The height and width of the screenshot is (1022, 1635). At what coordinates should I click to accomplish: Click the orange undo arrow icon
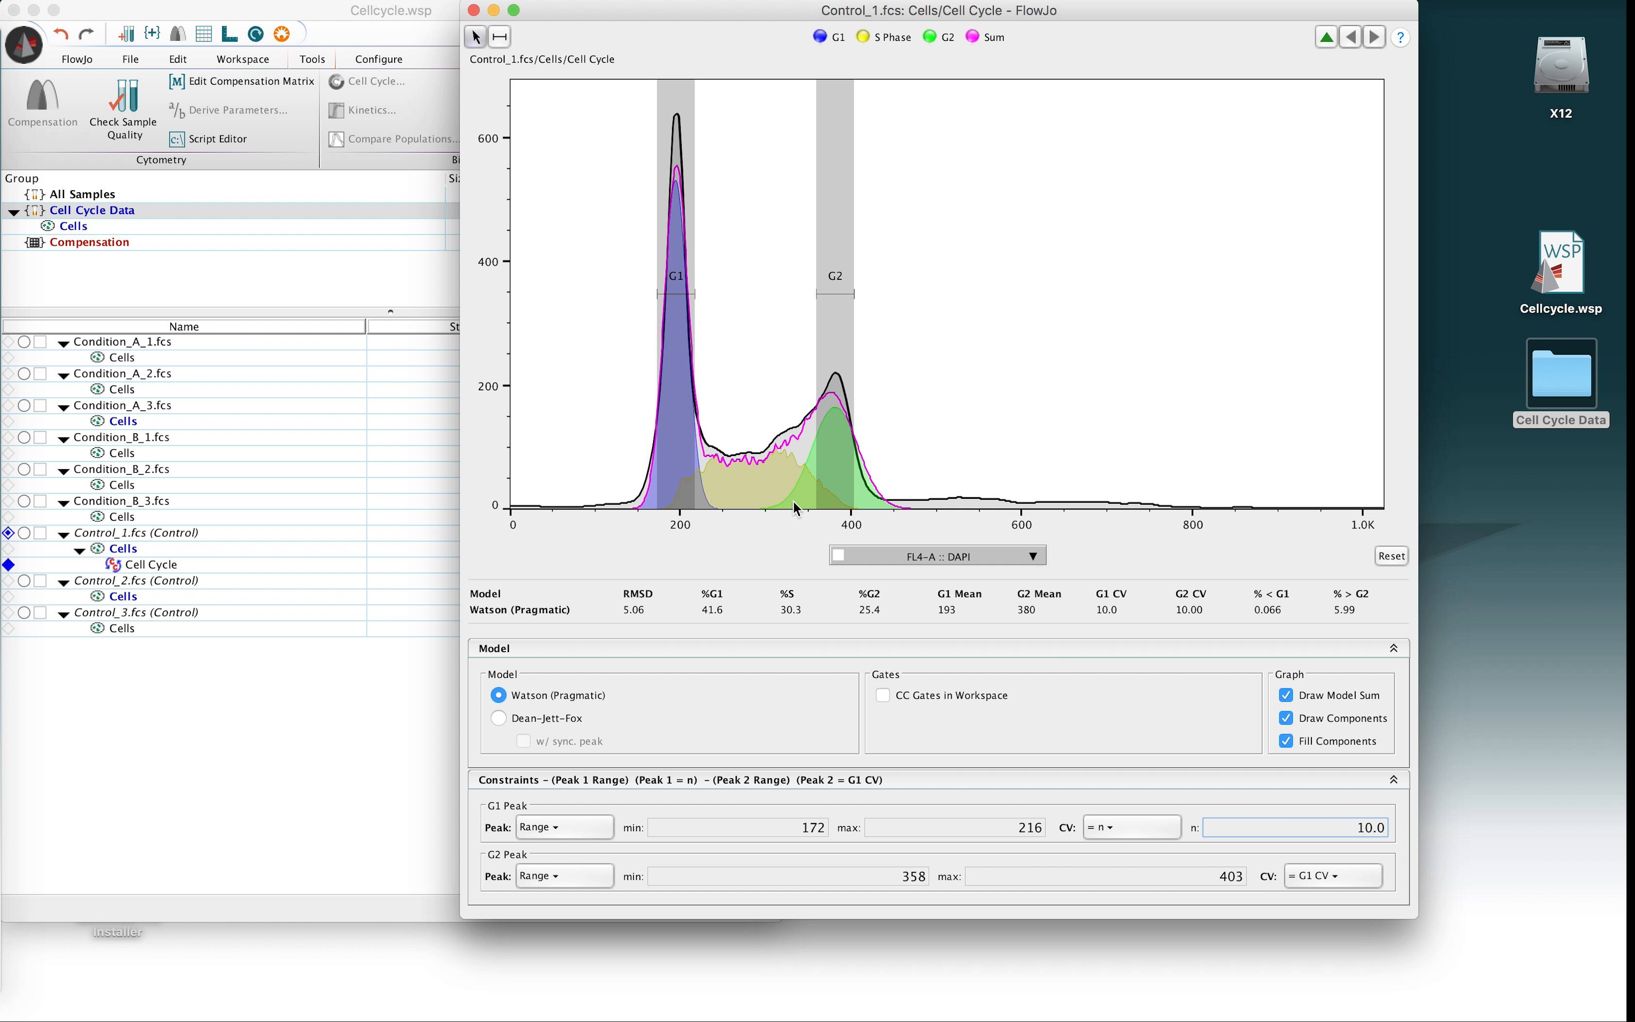tap(61, 34)
